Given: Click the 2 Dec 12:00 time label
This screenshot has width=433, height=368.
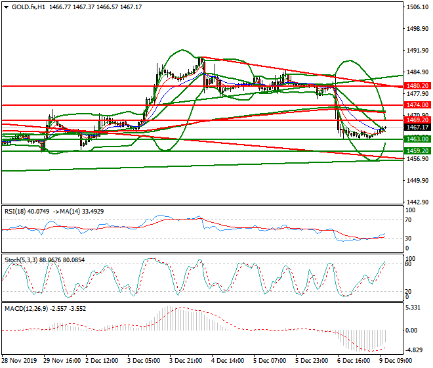Looking at the screenshot, I should coord(102,361).
